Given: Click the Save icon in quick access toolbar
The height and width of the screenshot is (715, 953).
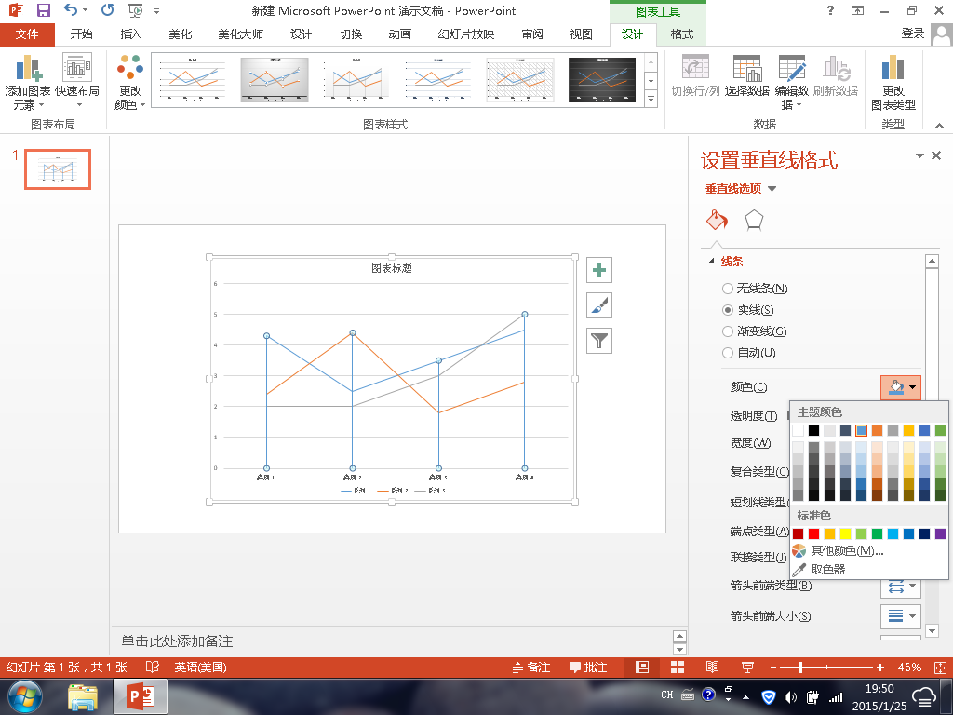Looking at the screenshot, I should [43, 10].
